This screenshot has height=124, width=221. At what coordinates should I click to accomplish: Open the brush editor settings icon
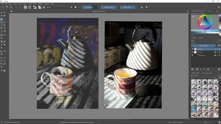pyautogui.click(x=40, y=7)
